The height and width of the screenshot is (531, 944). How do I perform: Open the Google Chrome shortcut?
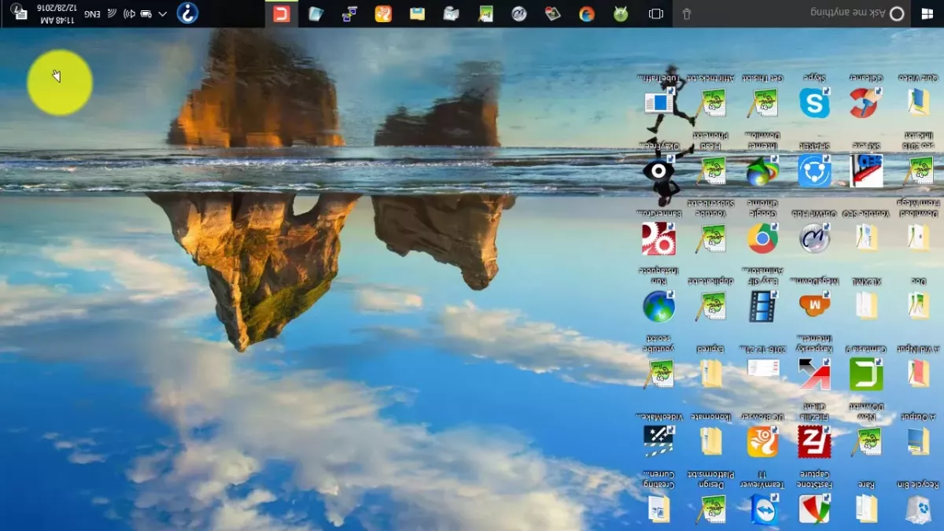(x=762, y=238)
